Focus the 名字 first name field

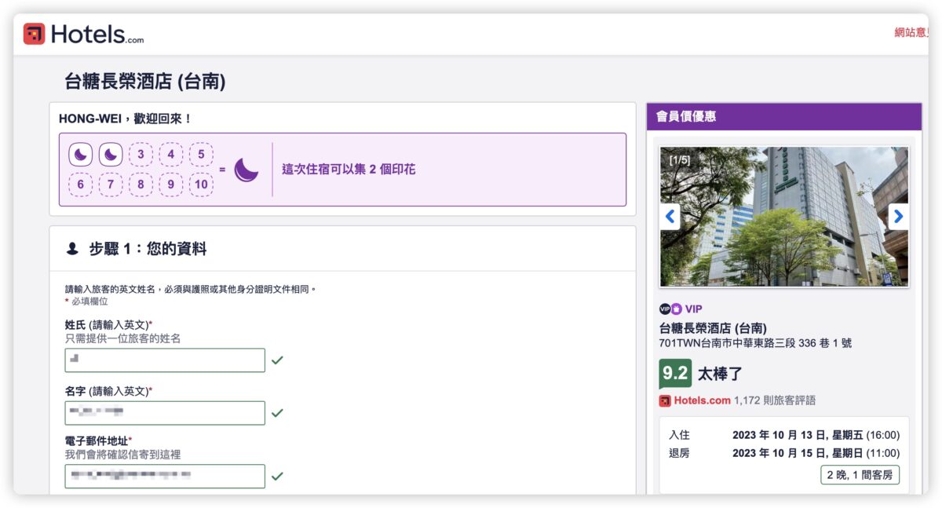[x=165, y=413]
